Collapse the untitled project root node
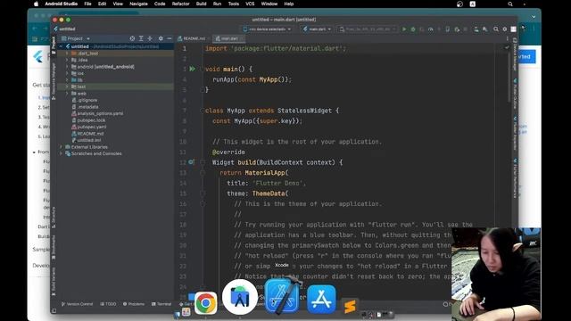571x321 pixels. pyautogui.click(x=62, y=46)
